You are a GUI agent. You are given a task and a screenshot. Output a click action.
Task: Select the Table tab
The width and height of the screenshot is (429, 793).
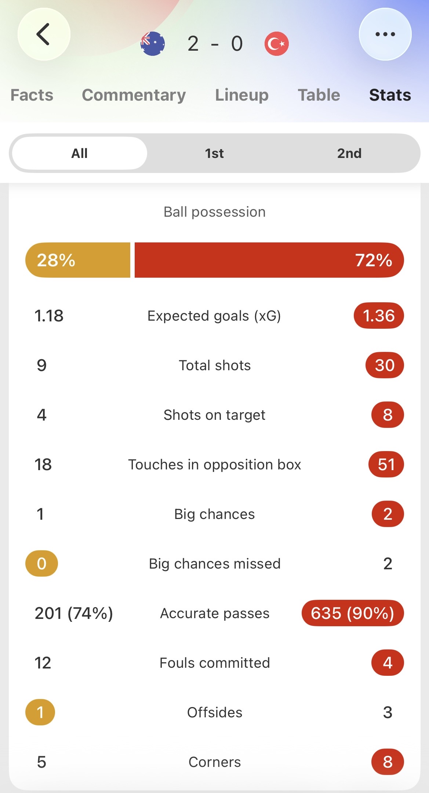point(319,95)
